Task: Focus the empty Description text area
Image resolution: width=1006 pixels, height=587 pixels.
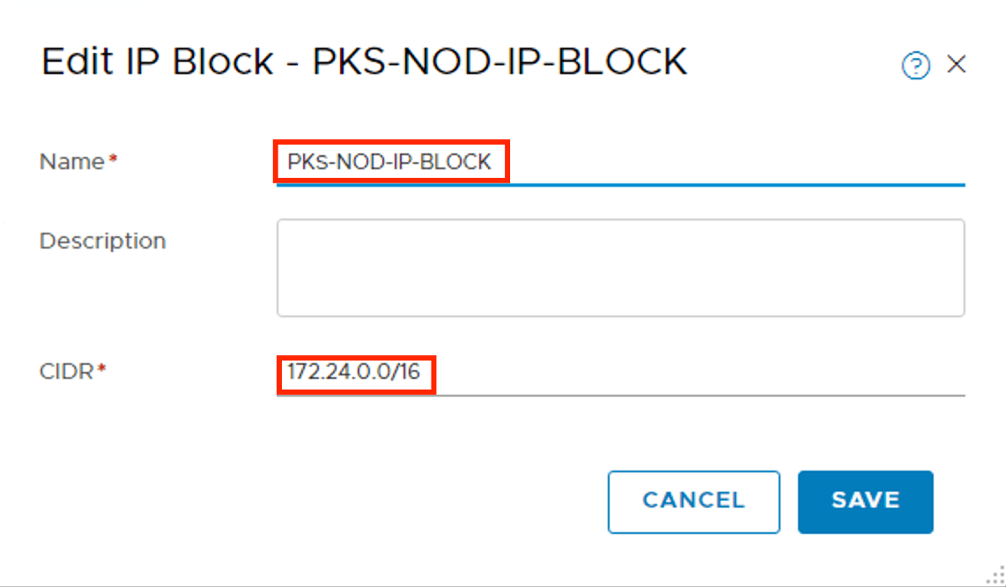Action: click(x=620, y=268)
